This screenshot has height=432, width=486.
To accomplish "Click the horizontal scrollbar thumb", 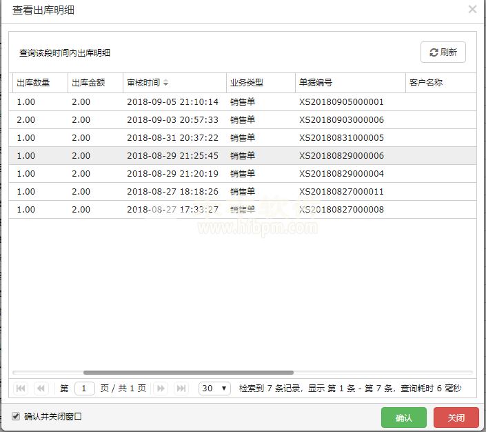I will tap(188, 373).
